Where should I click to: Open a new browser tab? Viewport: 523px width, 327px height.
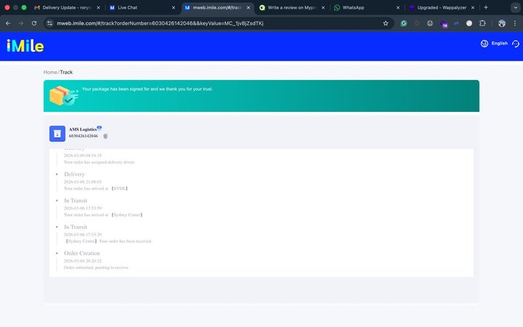point(486,7)
